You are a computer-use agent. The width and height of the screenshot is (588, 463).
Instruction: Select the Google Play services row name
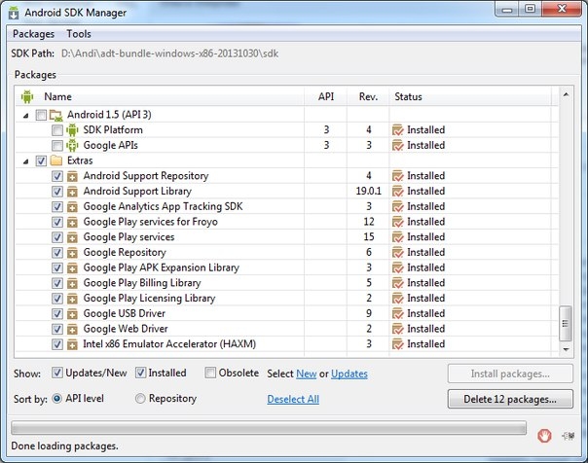[x=129, y=237]
